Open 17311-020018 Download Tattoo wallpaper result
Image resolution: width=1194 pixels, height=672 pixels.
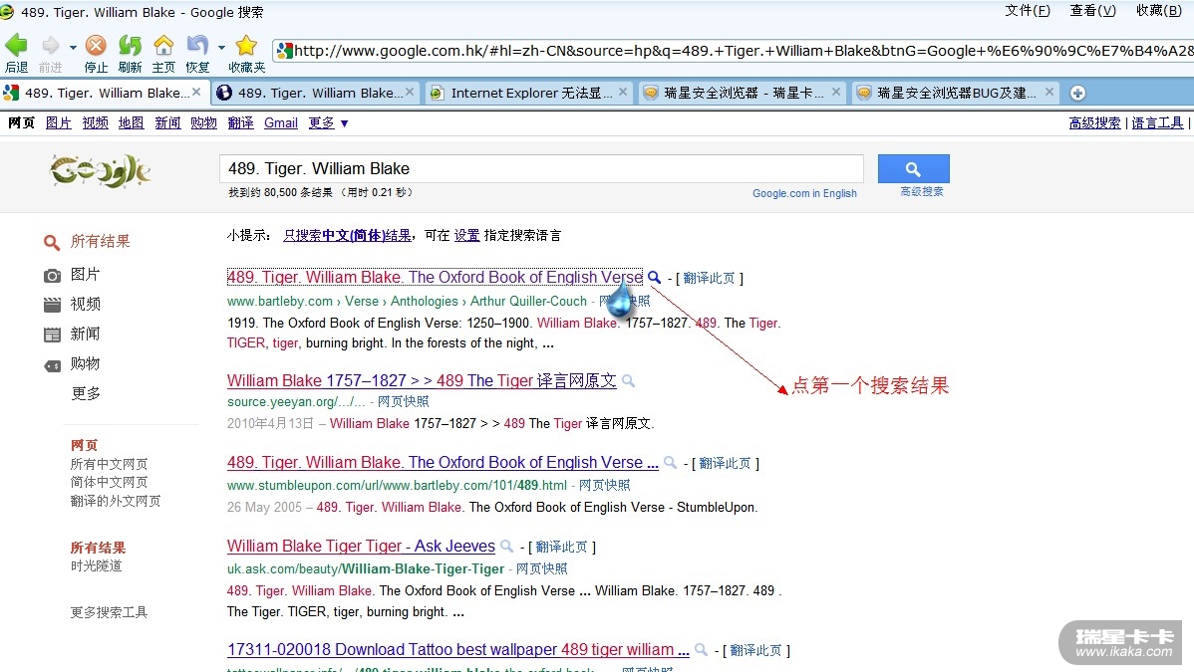(457, 649)
